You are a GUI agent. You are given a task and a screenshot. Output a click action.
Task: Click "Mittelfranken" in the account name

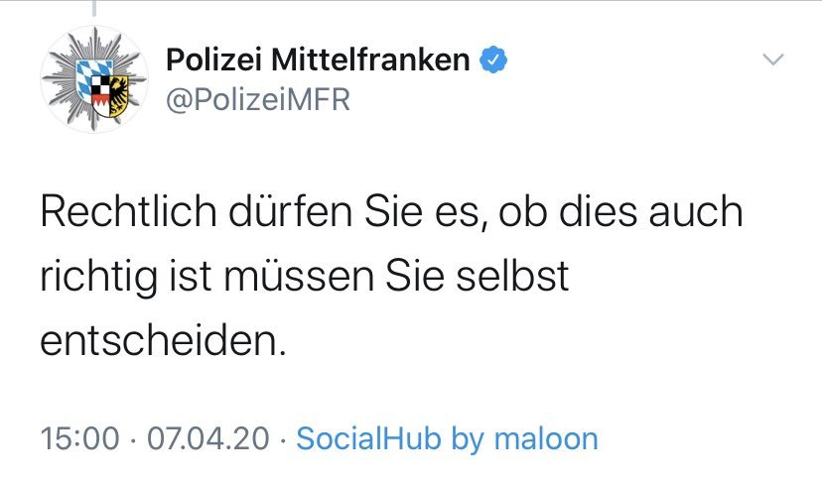(x=370, y=60)
